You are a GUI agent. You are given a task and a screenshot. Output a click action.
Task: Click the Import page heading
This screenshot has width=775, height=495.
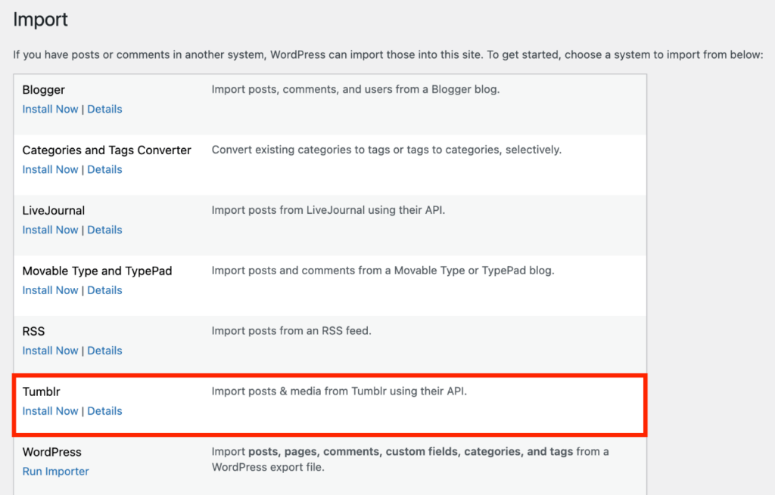pyautogui.click(x=40, y=20)
